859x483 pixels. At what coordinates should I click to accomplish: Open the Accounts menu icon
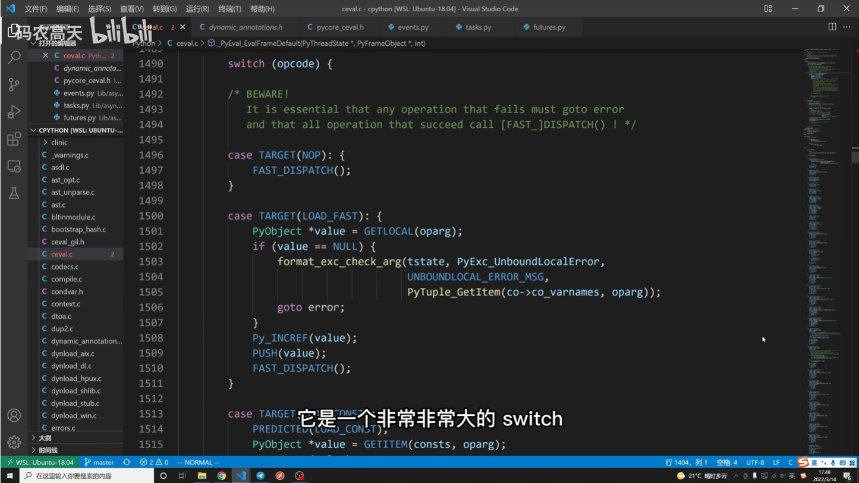point(14,415)
